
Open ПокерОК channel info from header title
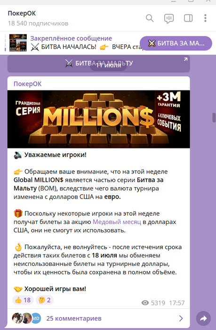tap(22, 13)
